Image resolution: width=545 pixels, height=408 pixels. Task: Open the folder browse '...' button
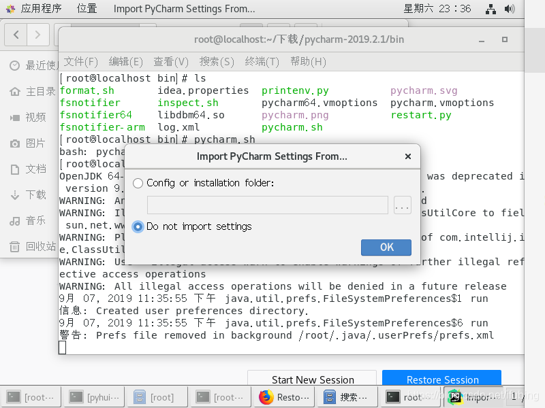403,205
